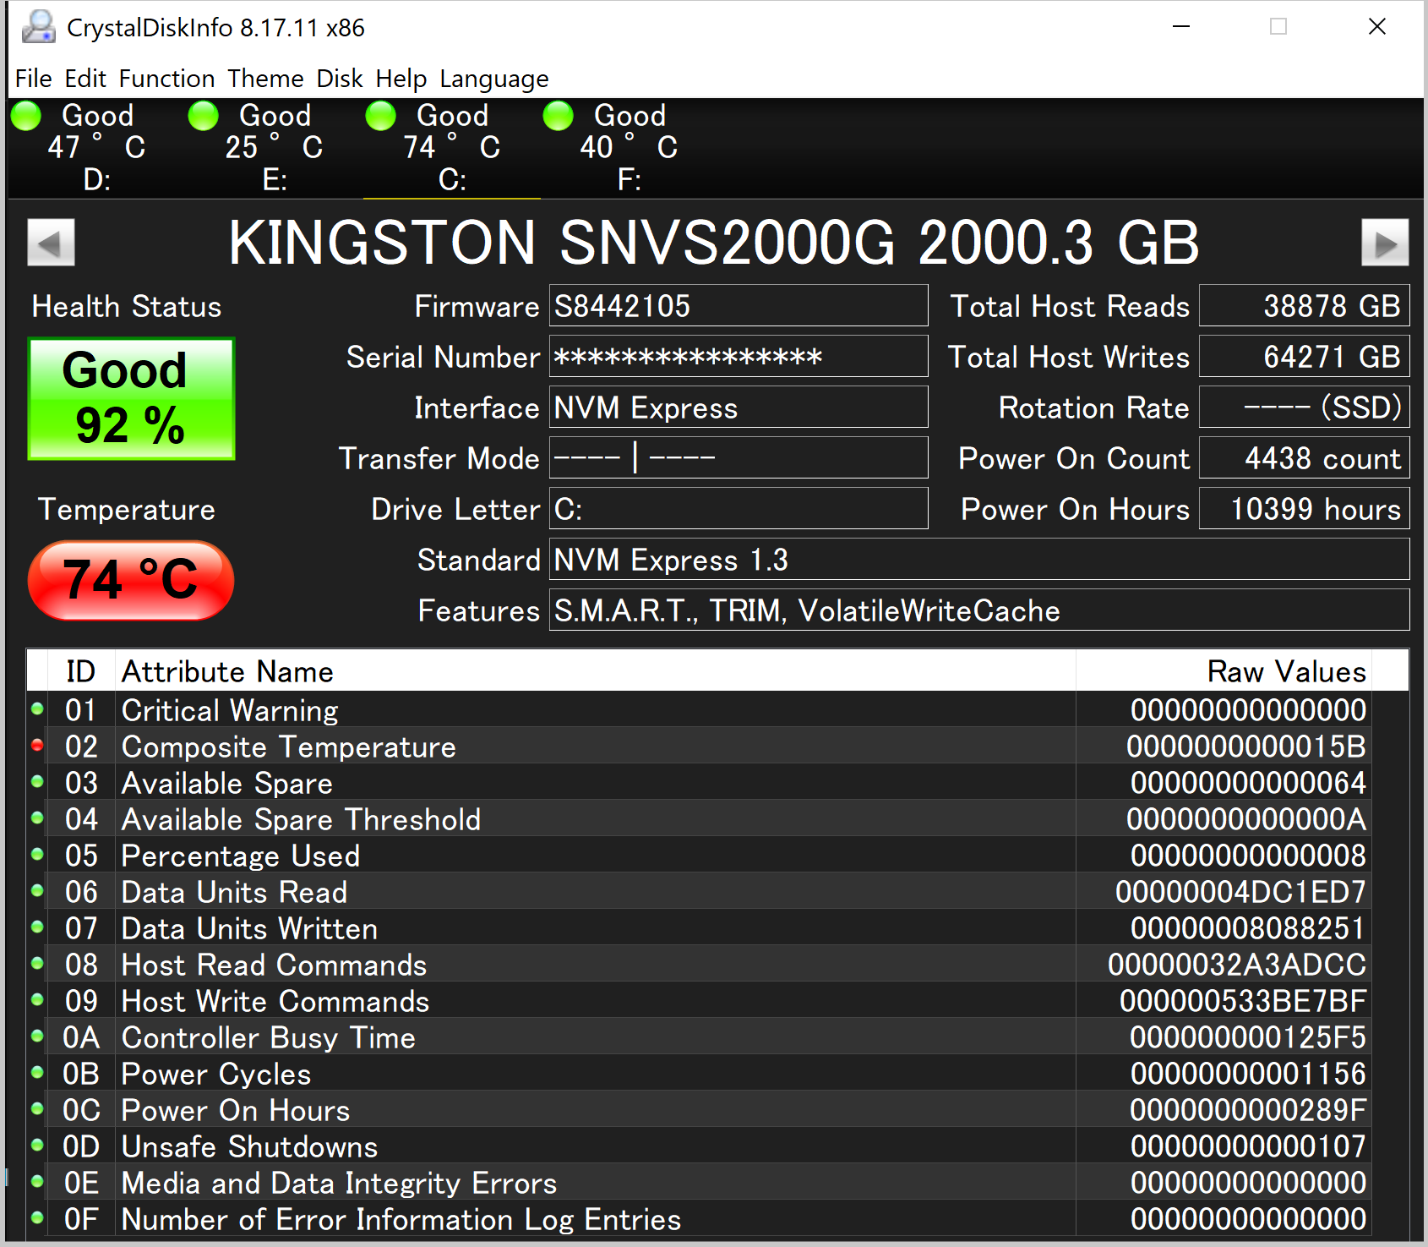Click the Good 92 % health status button

pyautogui.click(x=131, y=399)
